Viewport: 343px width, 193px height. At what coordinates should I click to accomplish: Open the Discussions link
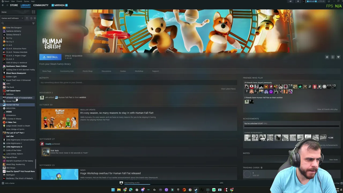coord(106,71)
